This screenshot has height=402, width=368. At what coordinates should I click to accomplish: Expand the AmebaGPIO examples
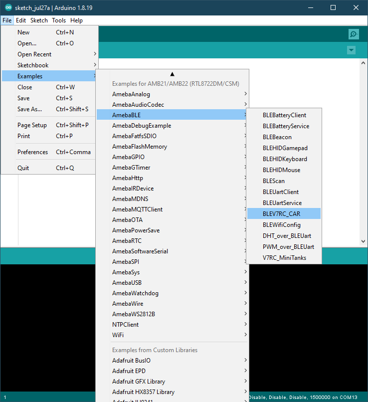(x=172, y=157)
